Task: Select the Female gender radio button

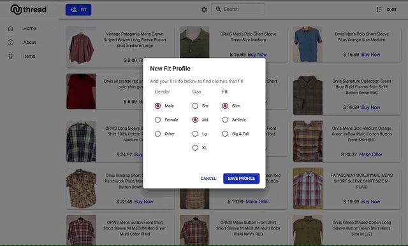Action: tap(157, 120)
